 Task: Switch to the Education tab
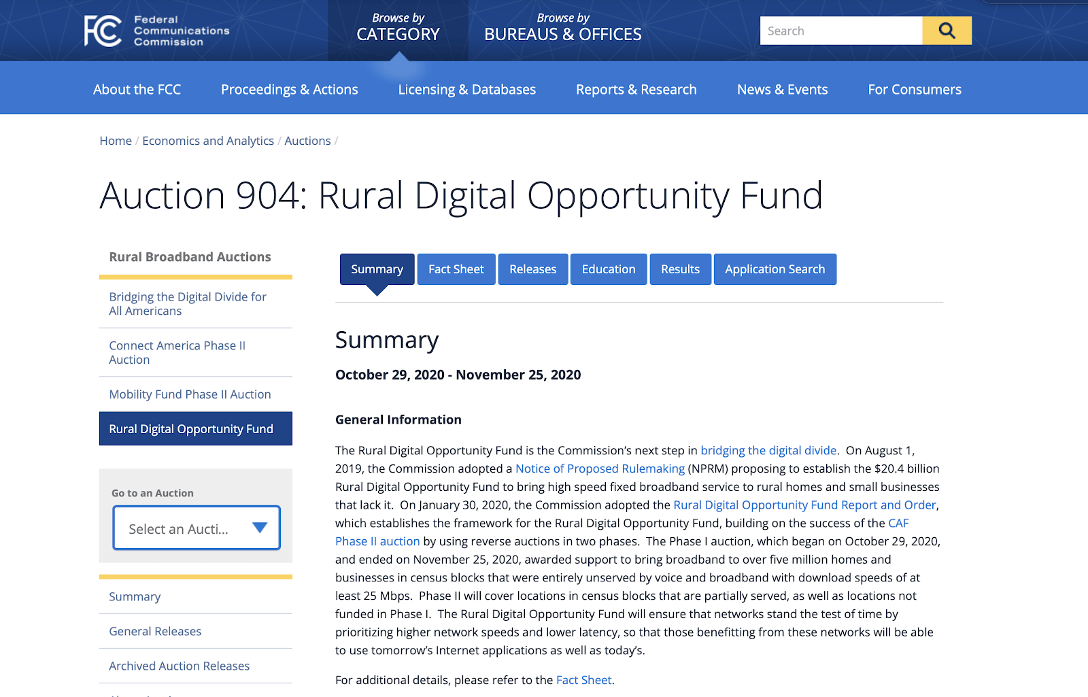[609, 269]
